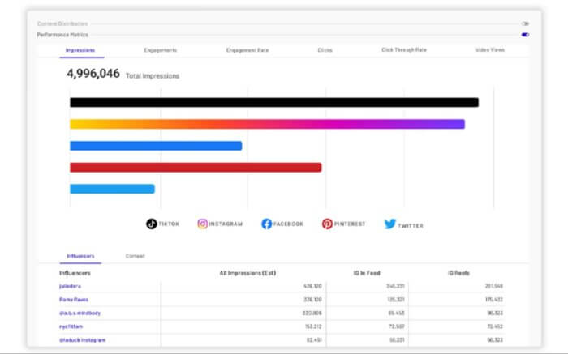Click the gradient Instagram impressions bar
The image size is (568, 354).
267,124
